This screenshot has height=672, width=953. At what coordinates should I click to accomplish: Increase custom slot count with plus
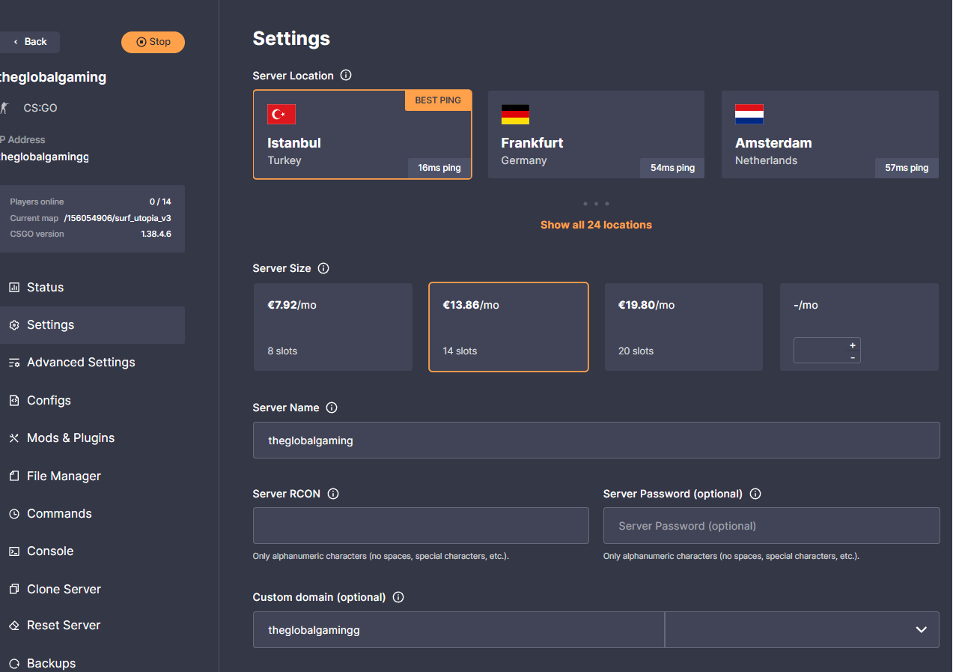coord(852,345)
